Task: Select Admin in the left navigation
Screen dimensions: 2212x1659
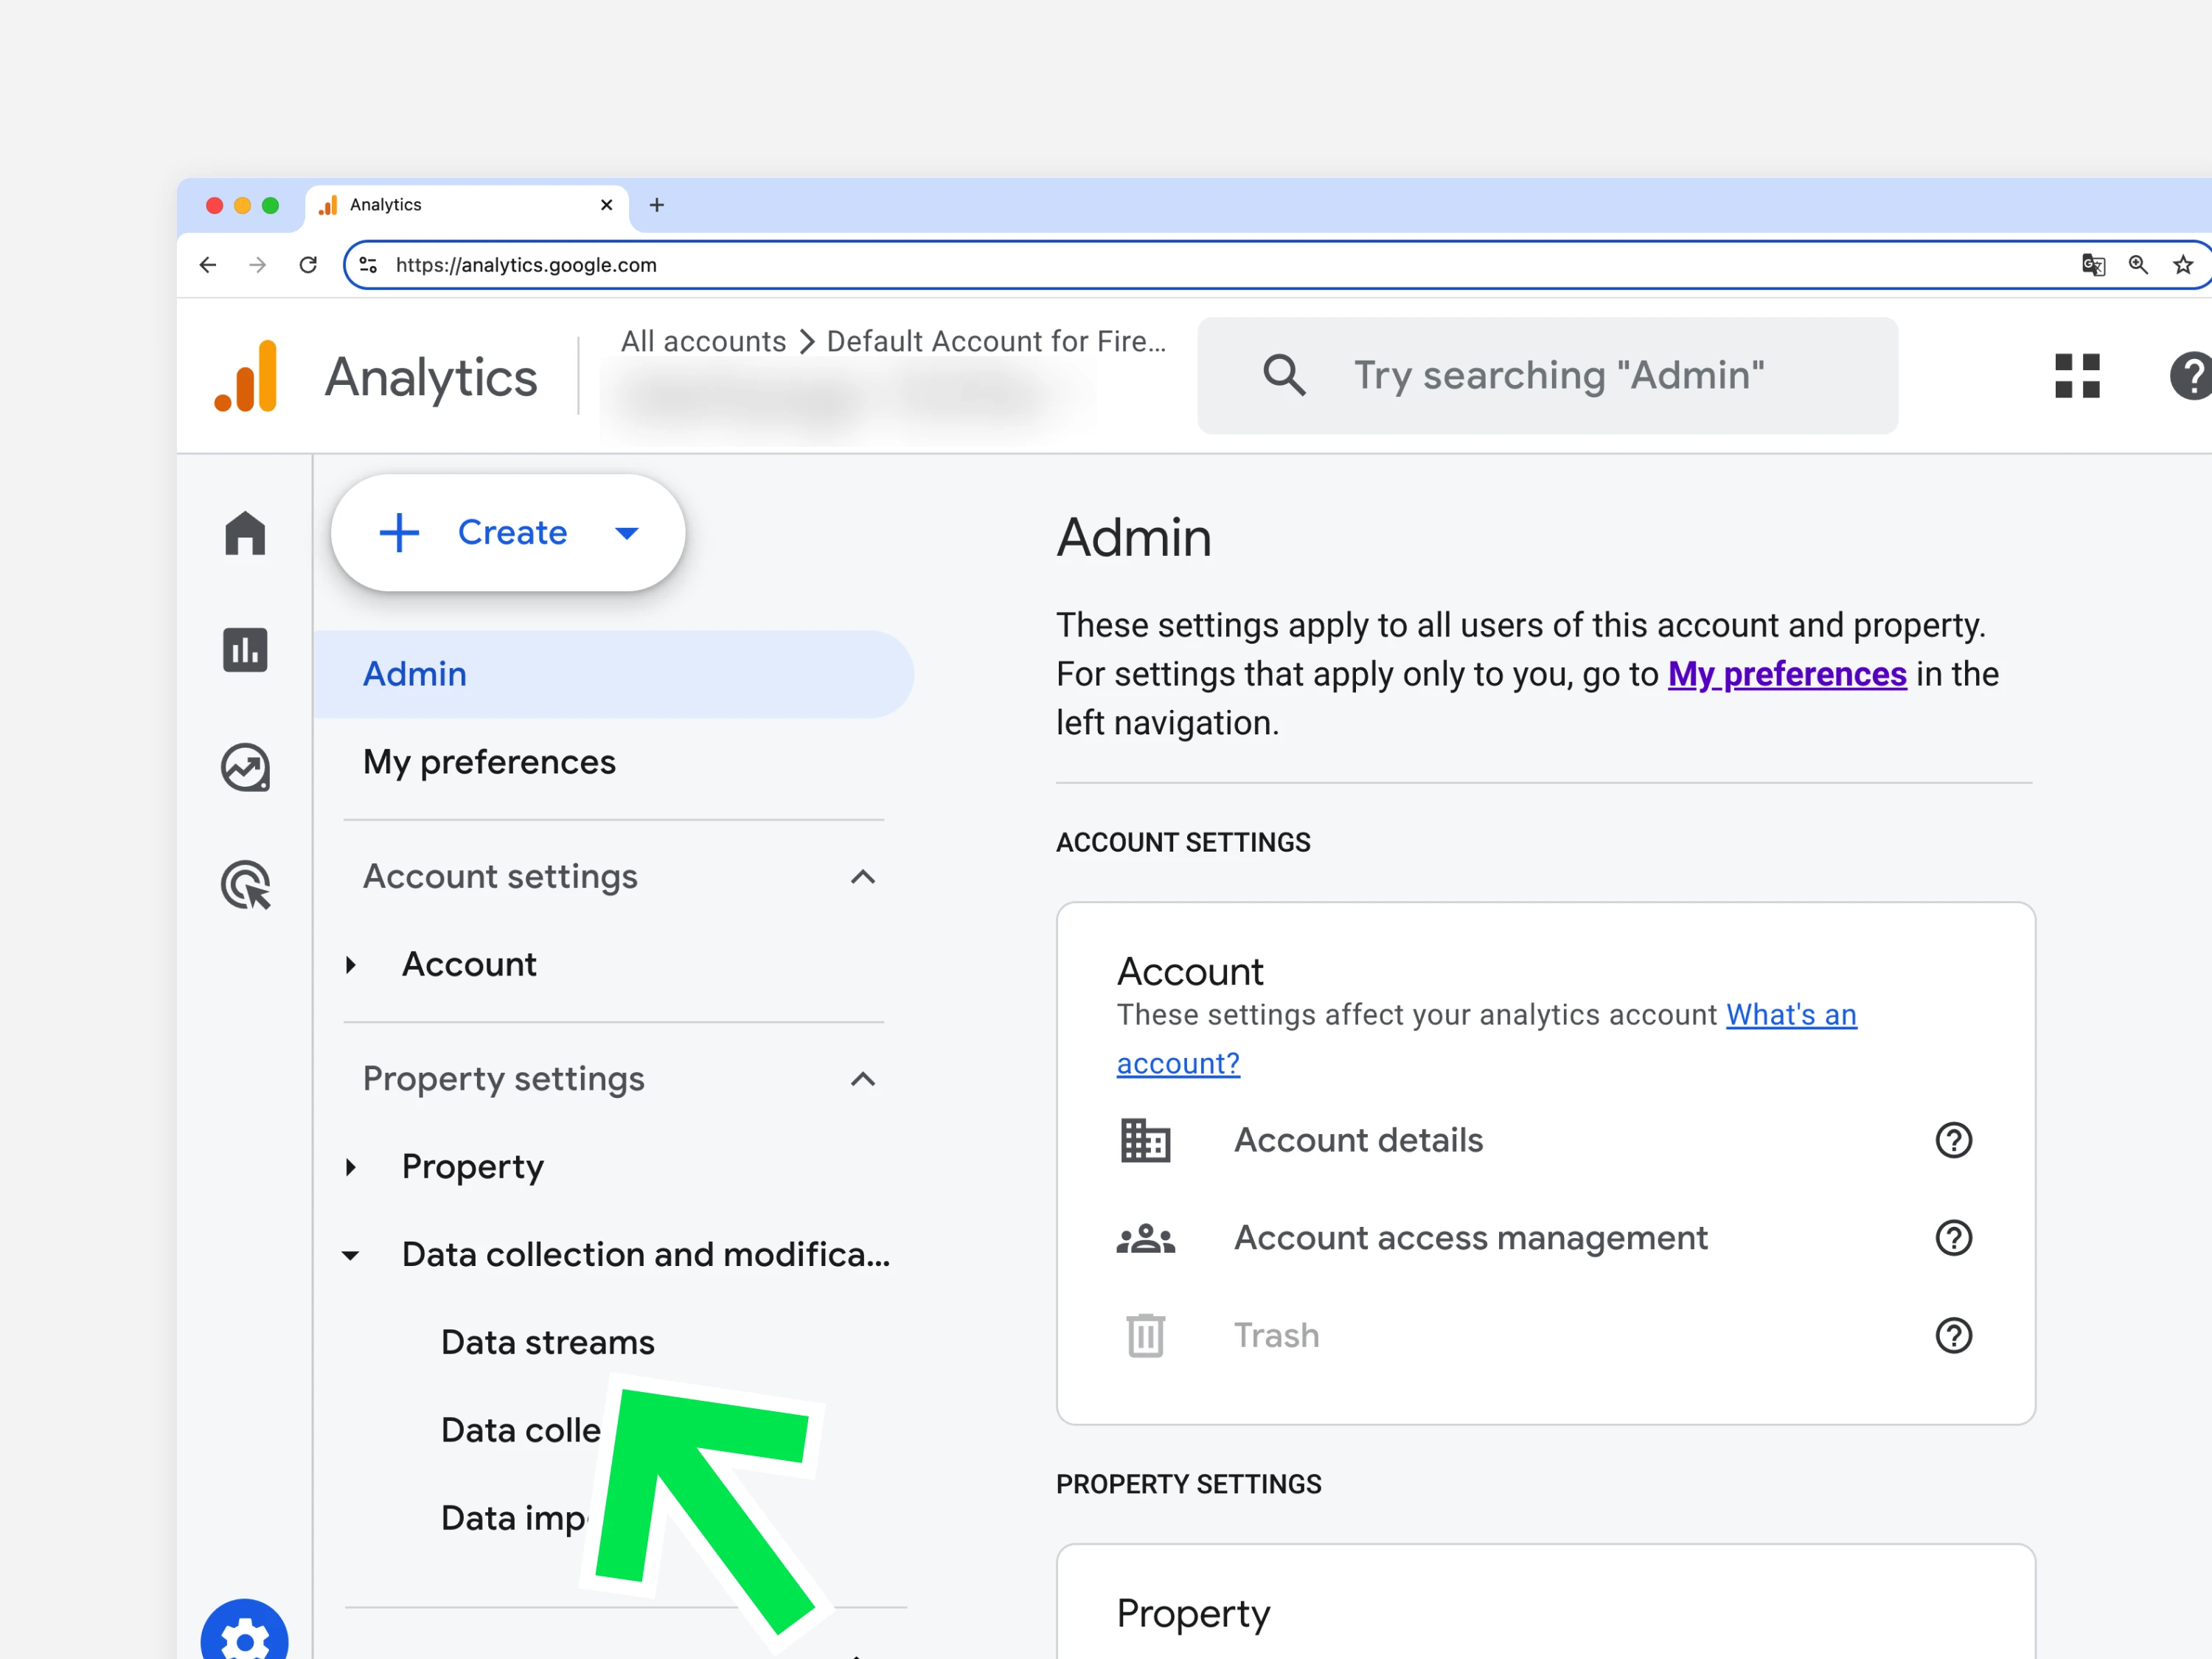Action: pos(613,674)
